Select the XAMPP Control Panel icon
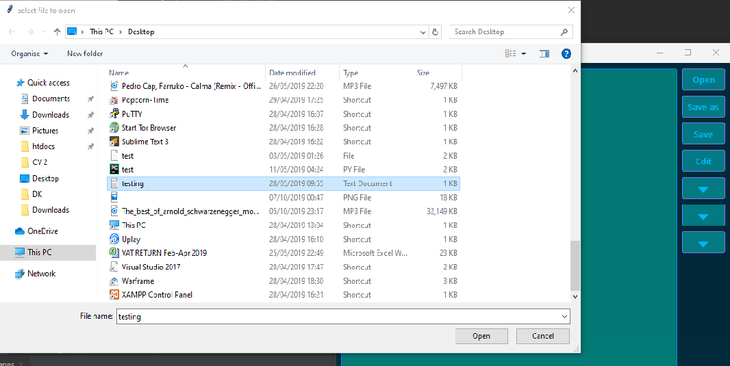 [115, 295]
